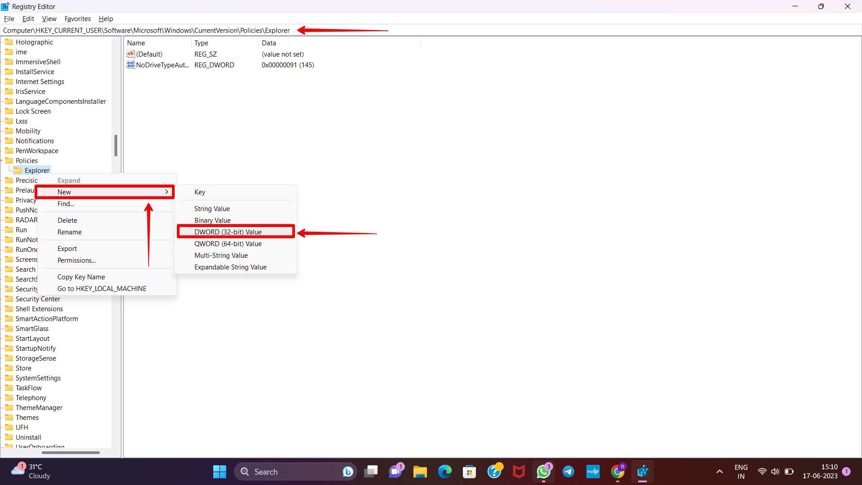Viewport: 862px width, 485px height.
Task: Select the (Default) string value entry
Action: click(x=149, y=54)
